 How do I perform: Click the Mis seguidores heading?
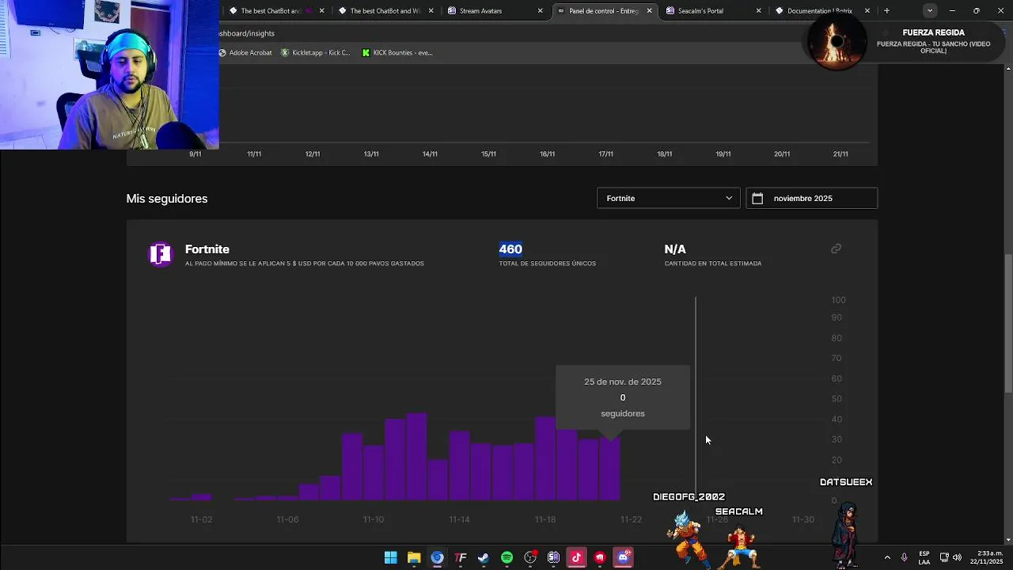pos(167,199)
